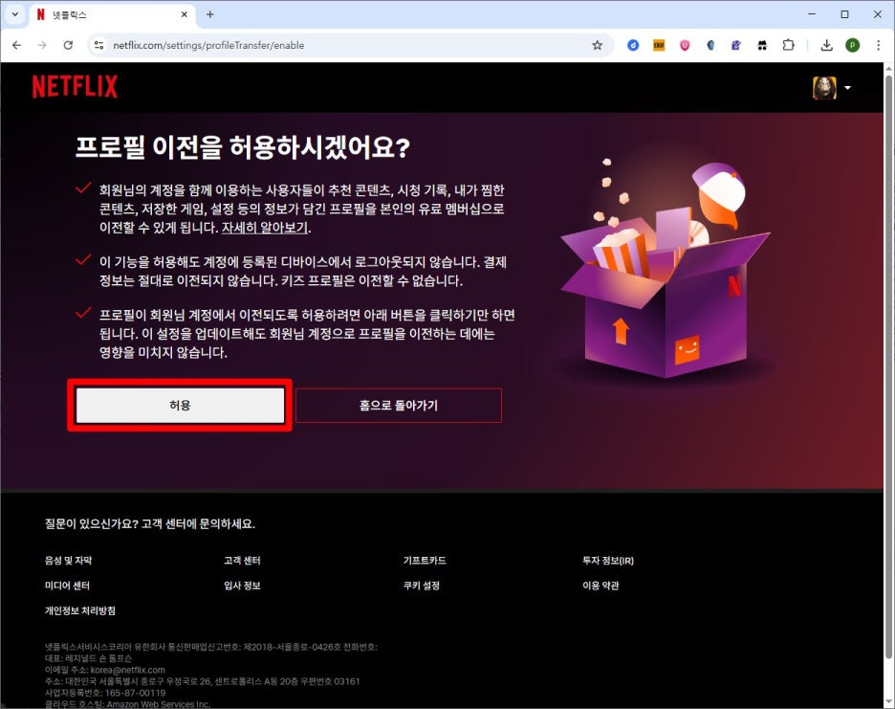Open the blue circular extension icon
895x709 pixels.
[x=633, y=45]
